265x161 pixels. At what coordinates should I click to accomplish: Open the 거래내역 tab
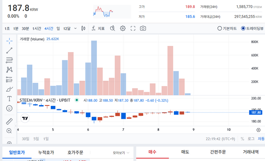pos(251,152)
